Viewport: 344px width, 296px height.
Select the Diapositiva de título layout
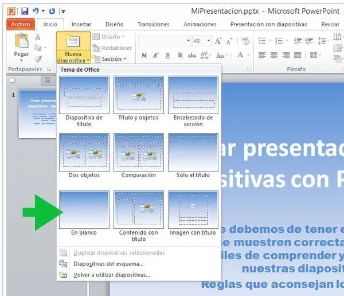(84, 102)
